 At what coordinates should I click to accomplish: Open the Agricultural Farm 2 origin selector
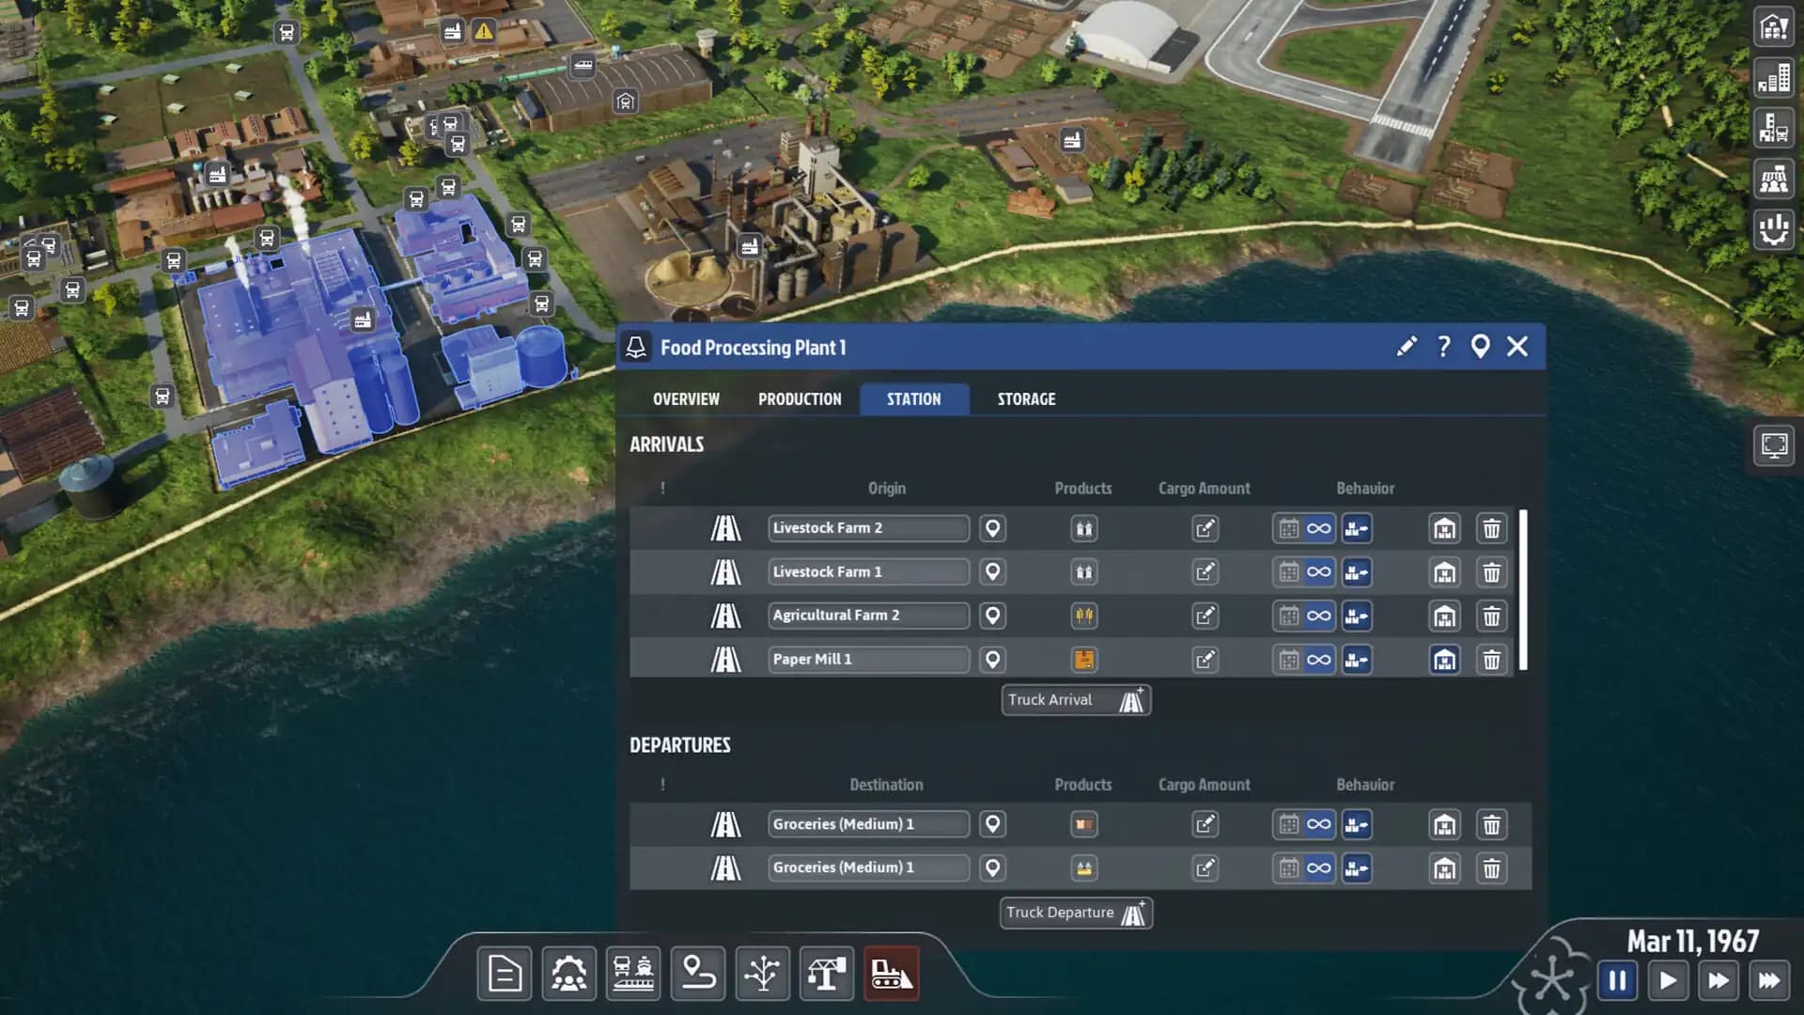pyautogui.click(x=867, y=615)
